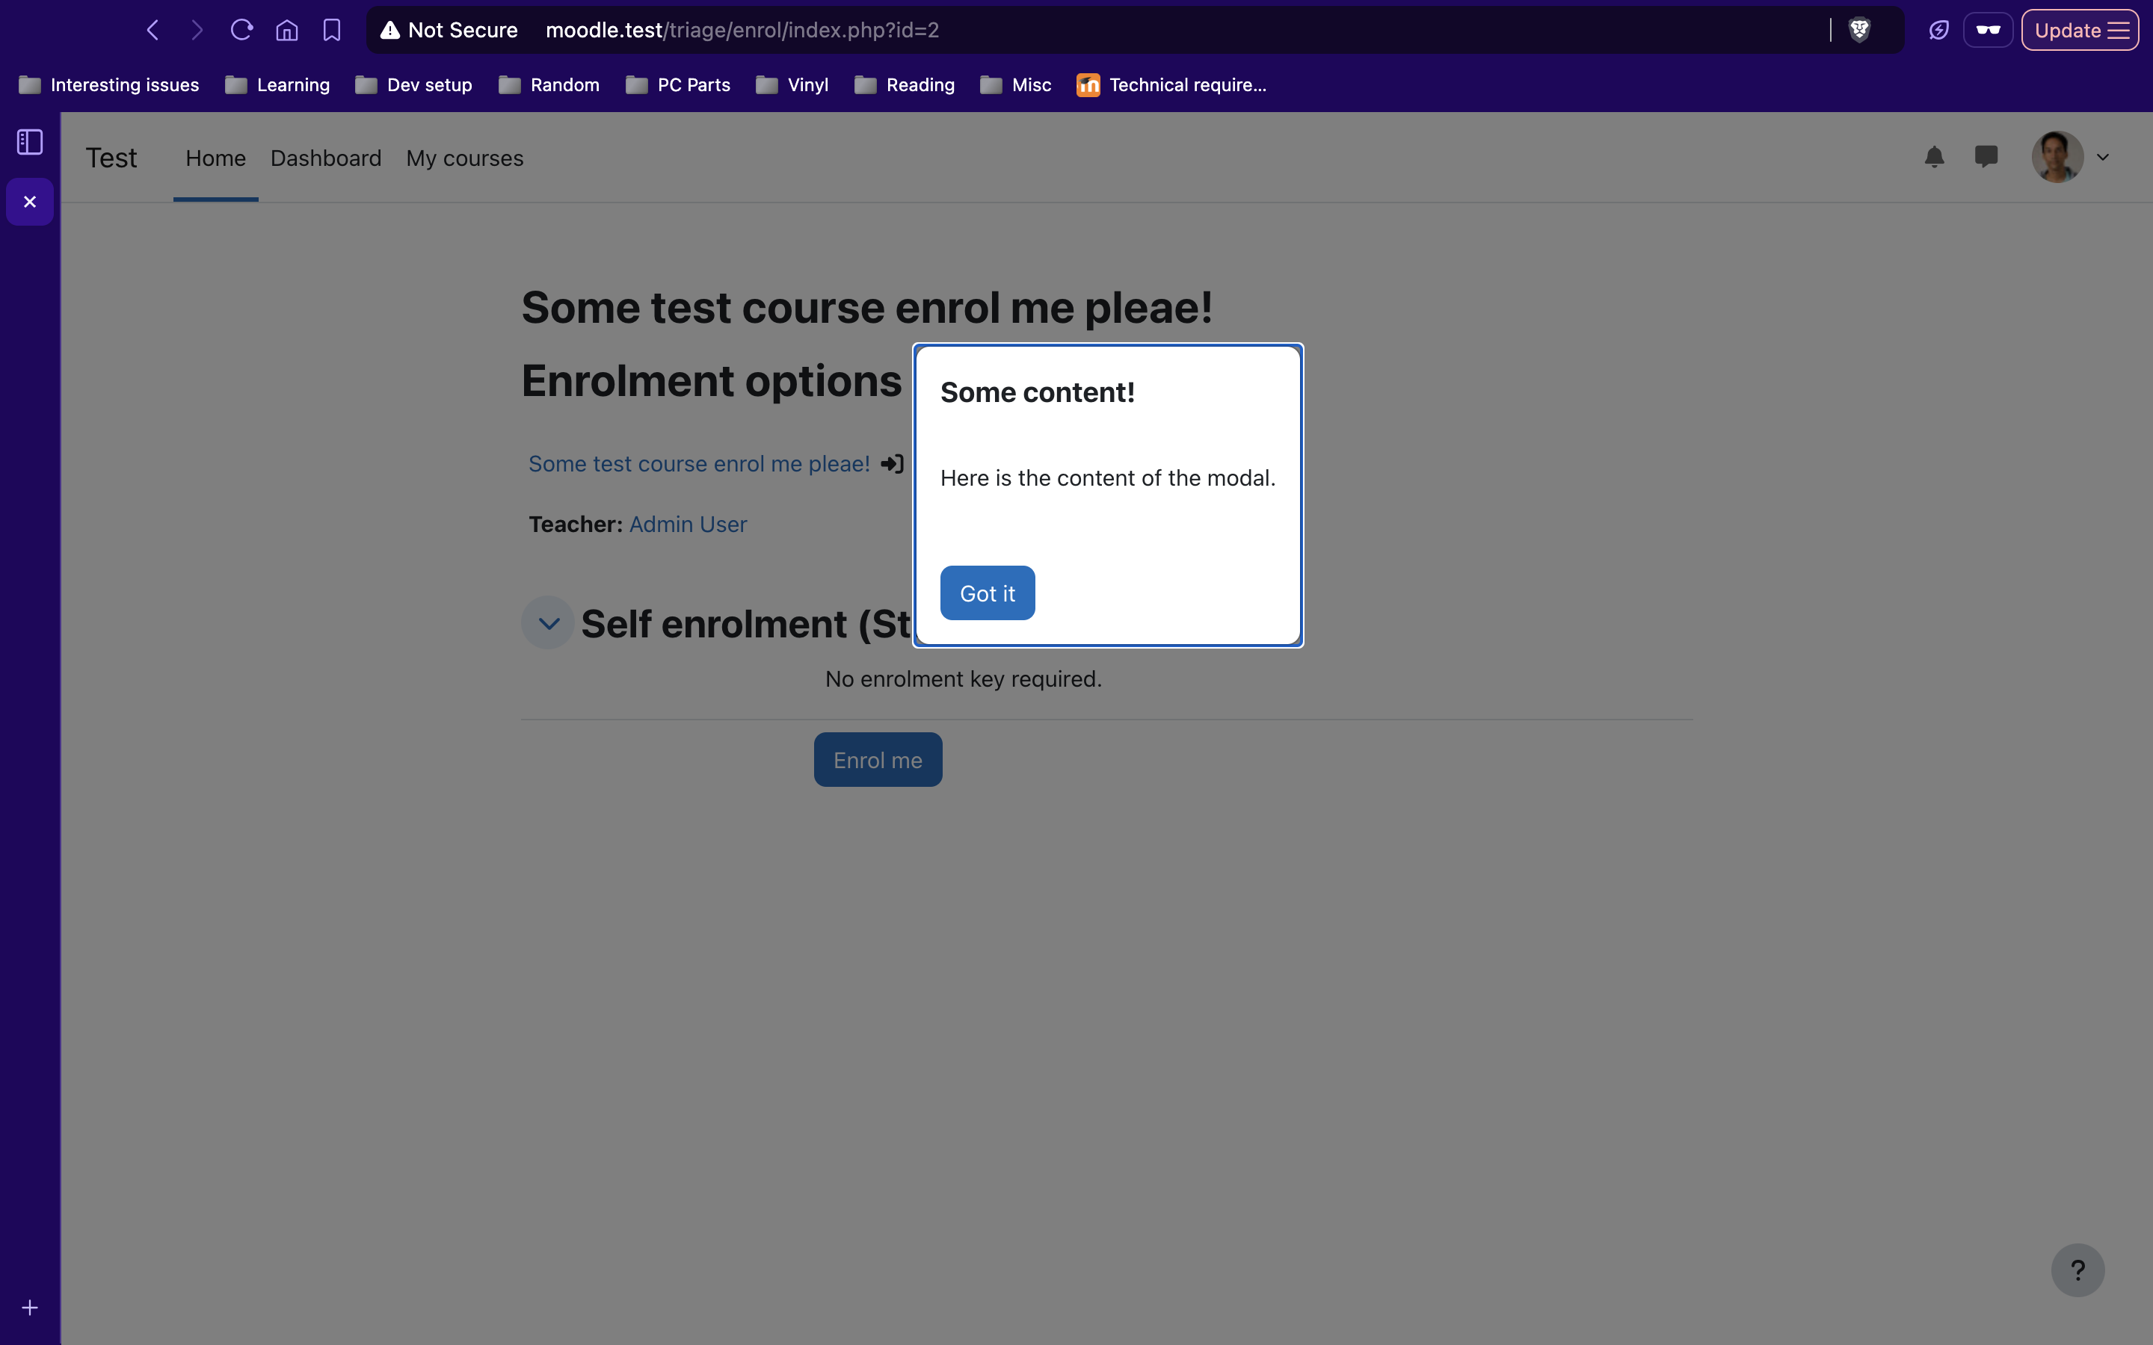Image resolution: width=2153 pixels, height=1345 pixels.
Task: Bookmark this page with the bookmark icon
Action: click(x=332, y=30)
